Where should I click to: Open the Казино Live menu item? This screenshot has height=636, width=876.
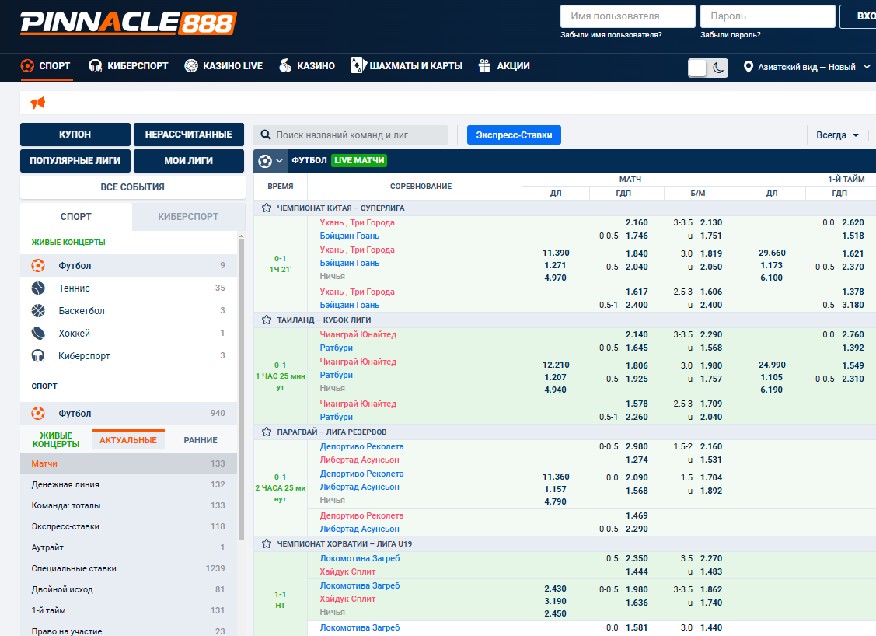tap(224, 66)
